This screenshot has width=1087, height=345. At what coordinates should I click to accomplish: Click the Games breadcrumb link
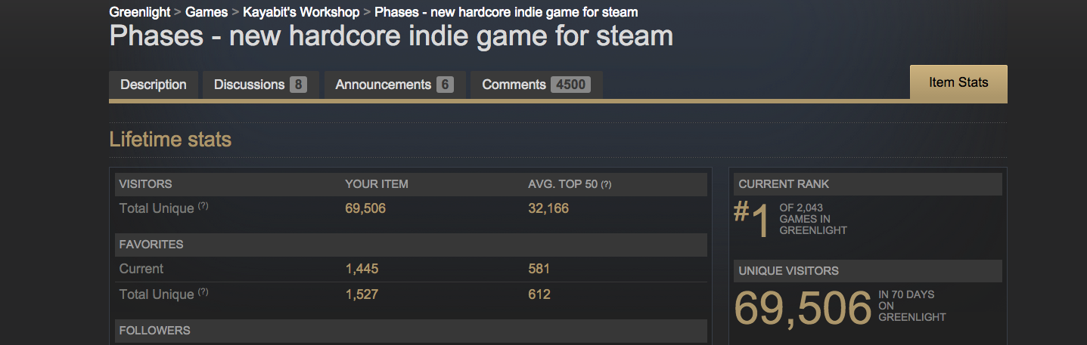coord(206,12)
